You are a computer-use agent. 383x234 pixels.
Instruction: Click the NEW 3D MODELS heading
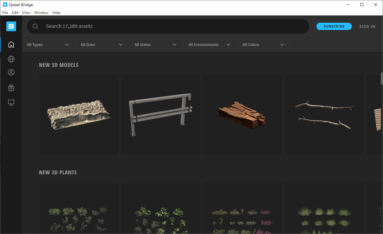coord(59,65)
